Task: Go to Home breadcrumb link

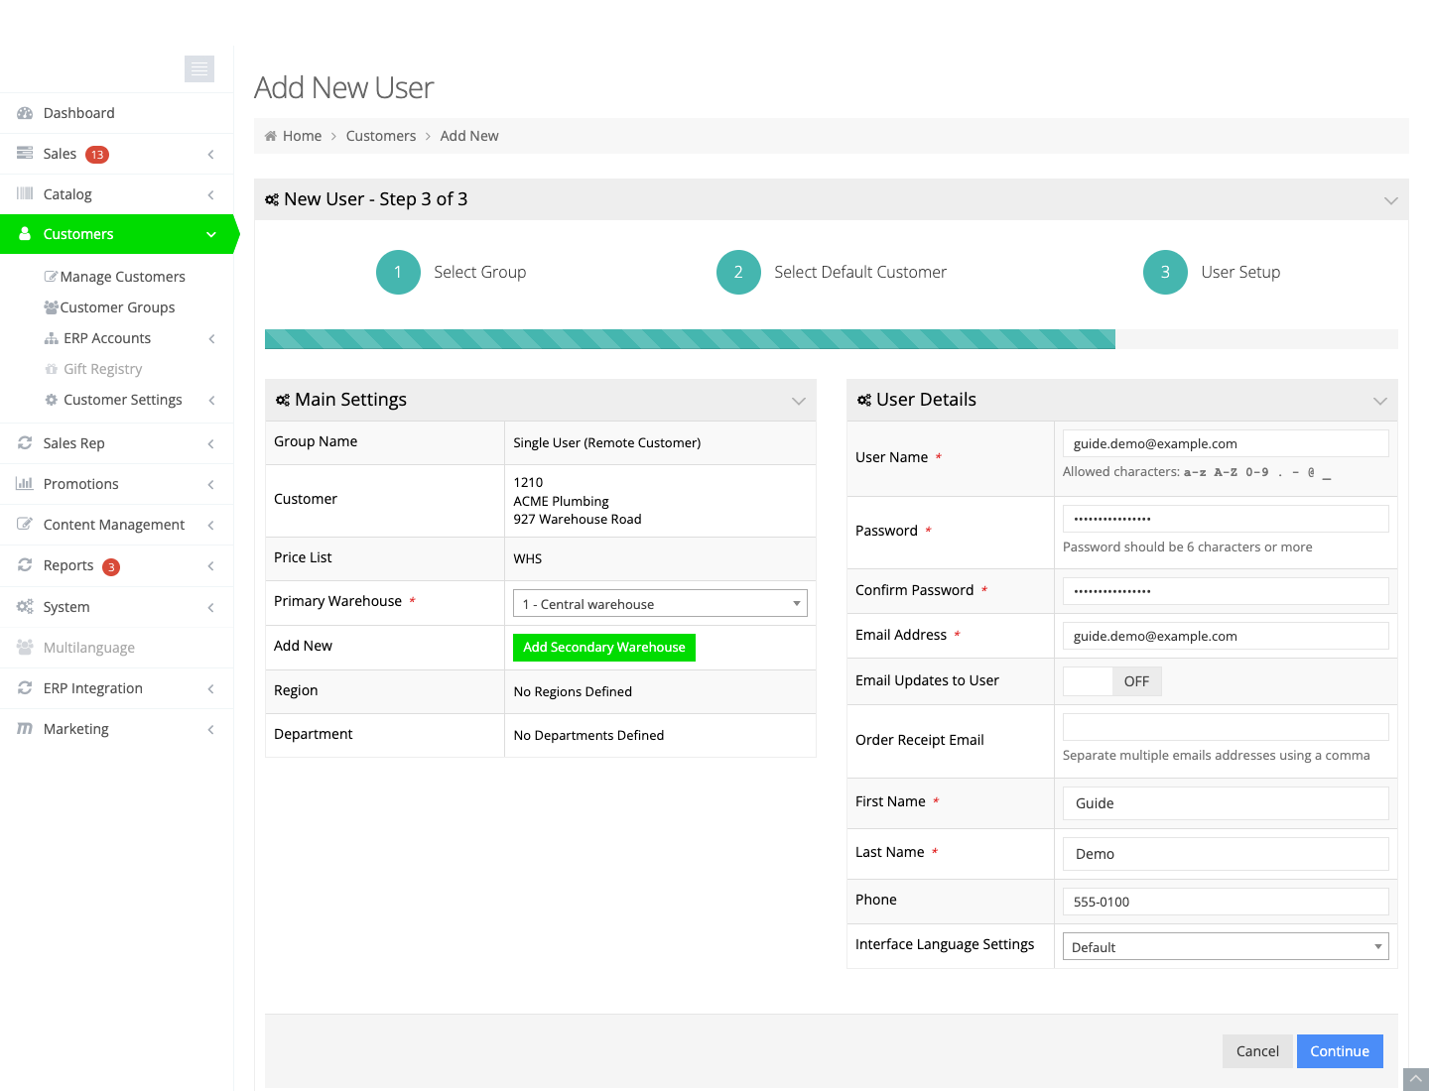Action: pos(303,136)
